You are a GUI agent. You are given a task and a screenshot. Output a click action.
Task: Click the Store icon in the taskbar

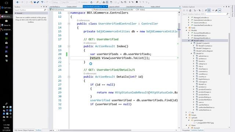(6, 21)
